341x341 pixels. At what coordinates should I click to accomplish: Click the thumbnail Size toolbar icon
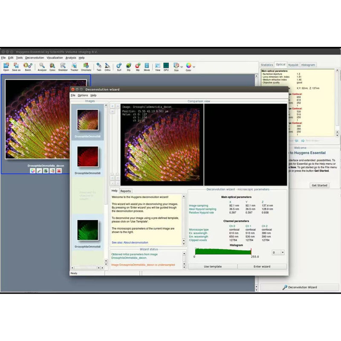pos(176,67)
